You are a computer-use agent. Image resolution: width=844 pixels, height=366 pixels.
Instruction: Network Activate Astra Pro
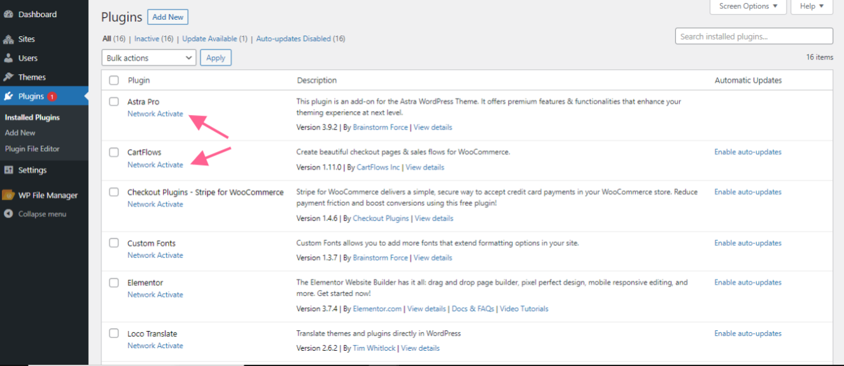(155, 114)
